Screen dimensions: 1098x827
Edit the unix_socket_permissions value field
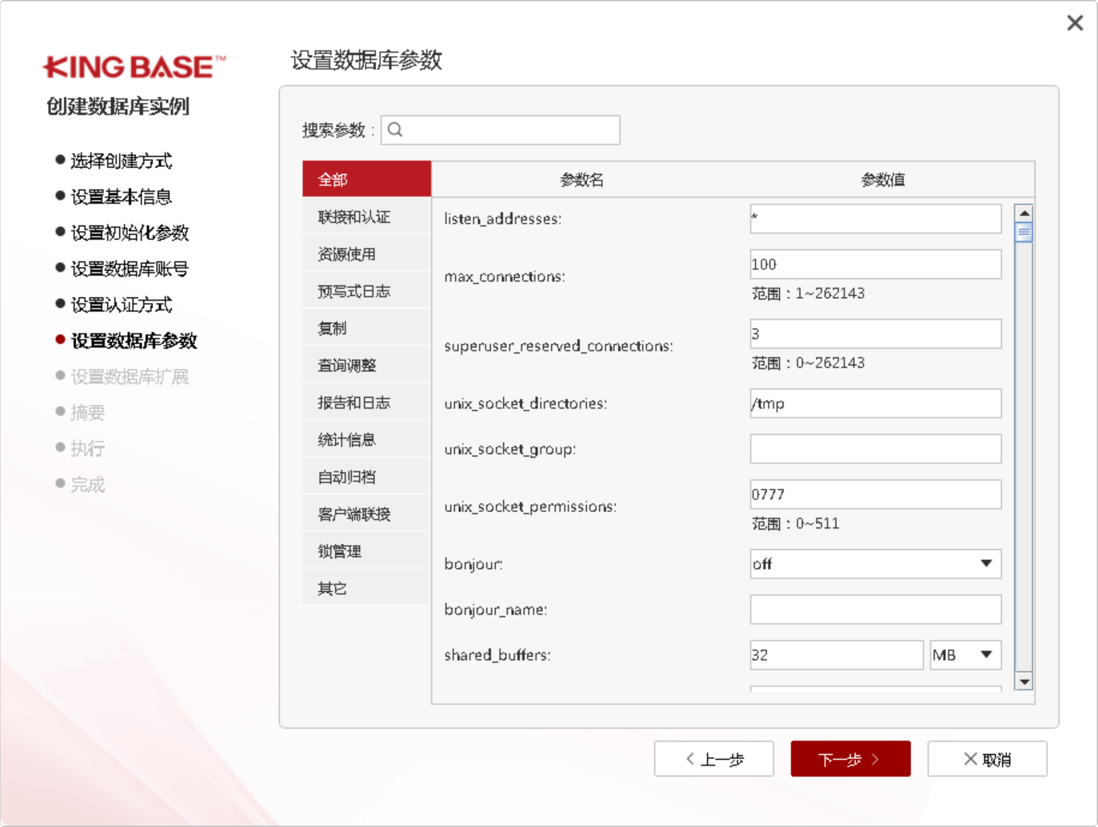click(876, 494)
